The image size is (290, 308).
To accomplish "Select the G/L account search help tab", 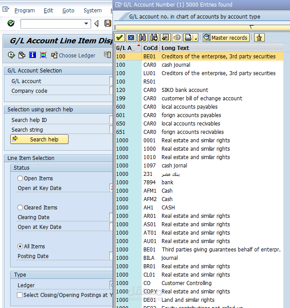I will (194, 17).
